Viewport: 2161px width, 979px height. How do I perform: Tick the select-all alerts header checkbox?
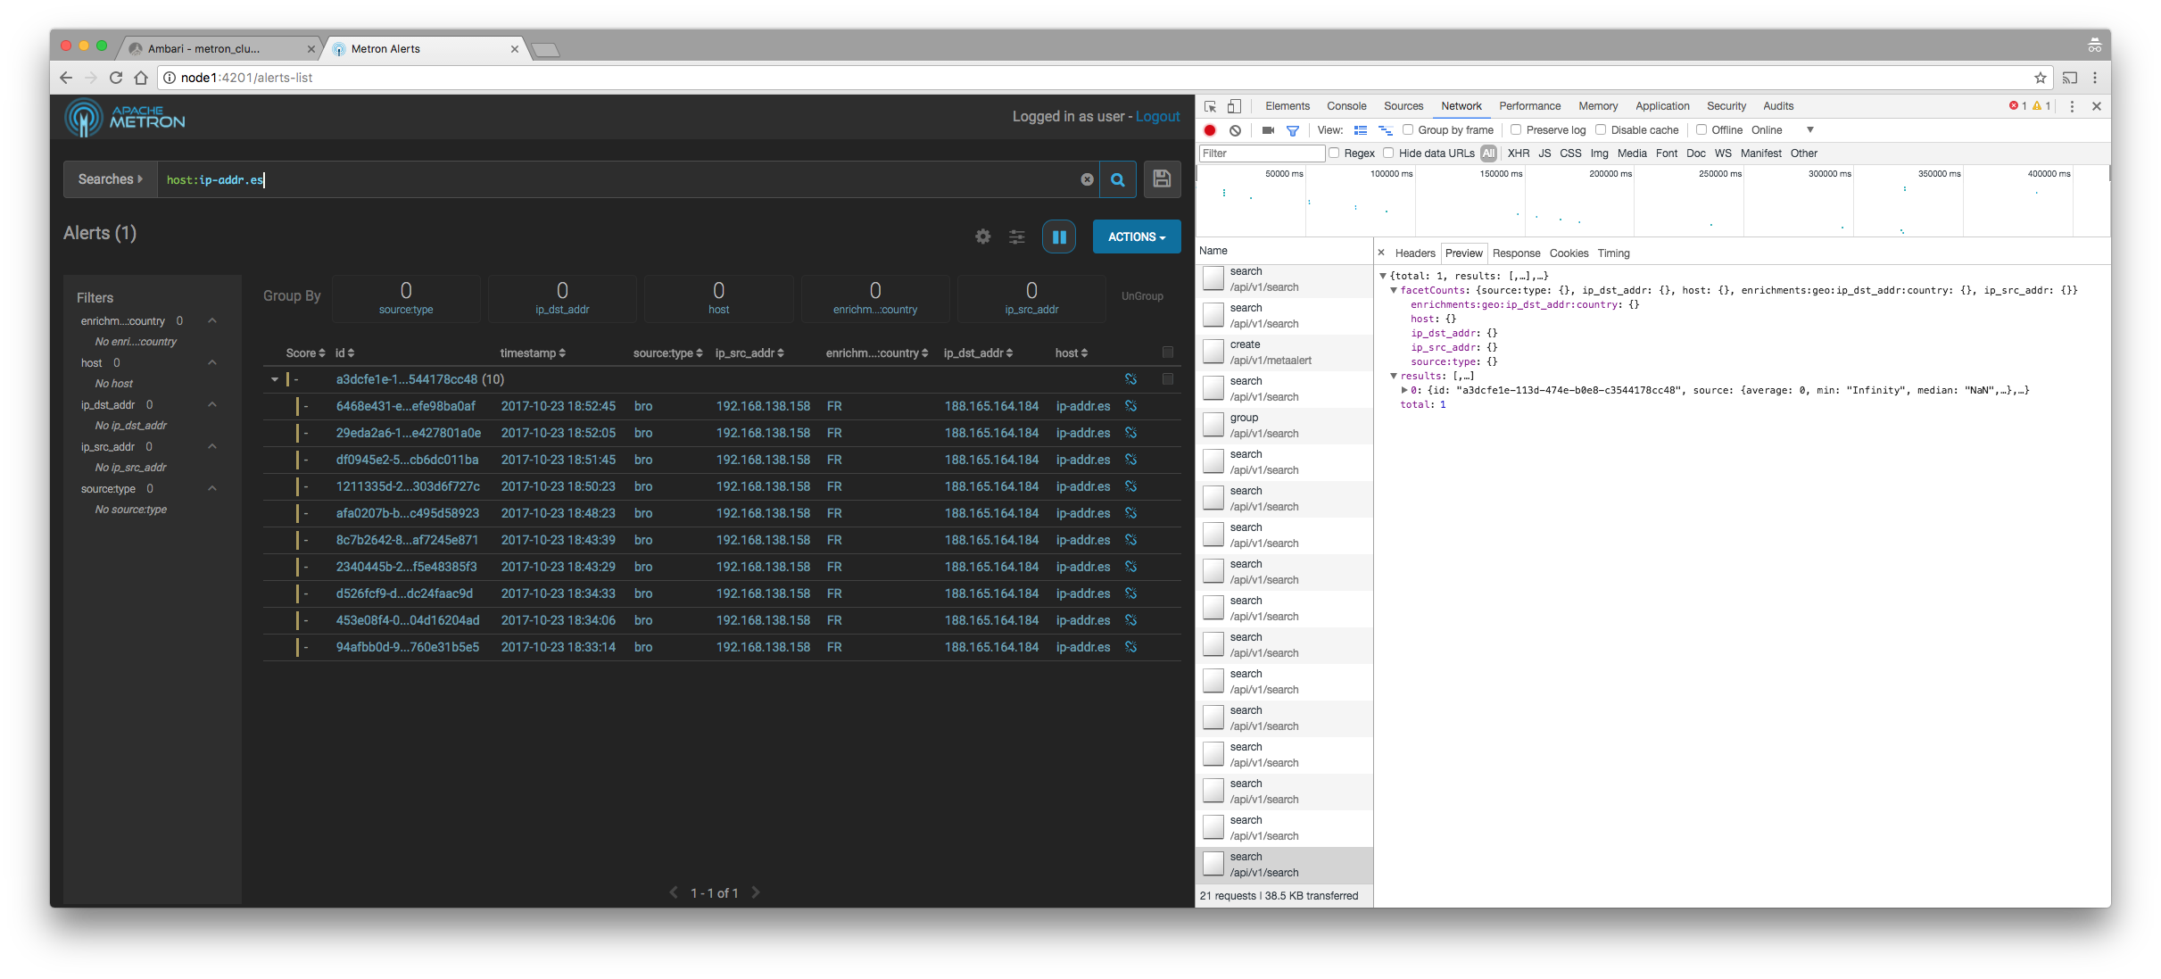tap(1167, 353)
